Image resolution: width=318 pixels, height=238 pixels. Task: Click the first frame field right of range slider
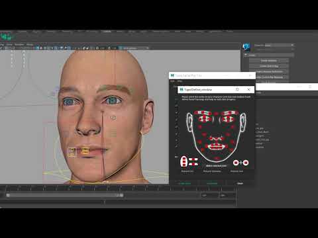point(209,196)
